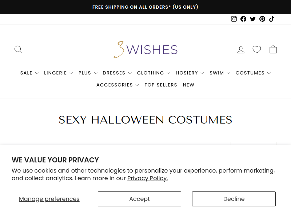Open Manage preferences link
Screen dimensions: 291x218
coord(49,199)
